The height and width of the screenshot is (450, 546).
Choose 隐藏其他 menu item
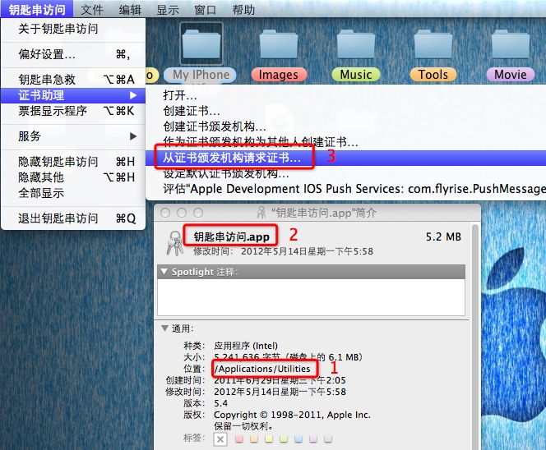tap(73, 177)
